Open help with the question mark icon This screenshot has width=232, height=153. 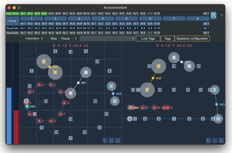point(221,15)
